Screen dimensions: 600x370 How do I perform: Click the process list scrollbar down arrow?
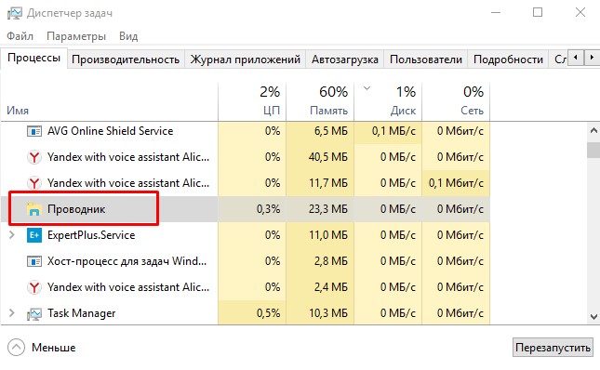pos(593,317)
